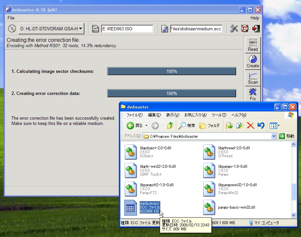301x237 pixels.
Task: Click the Create error correction button
Action: click(x=253, y=62)
